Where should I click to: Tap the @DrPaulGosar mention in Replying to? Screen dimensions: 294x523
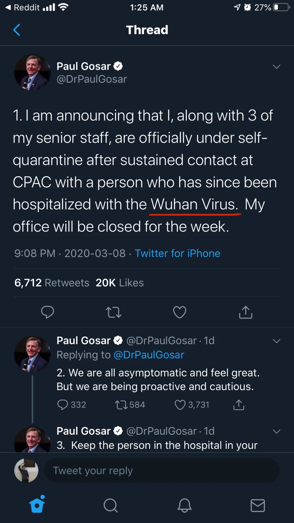point(149,355)
